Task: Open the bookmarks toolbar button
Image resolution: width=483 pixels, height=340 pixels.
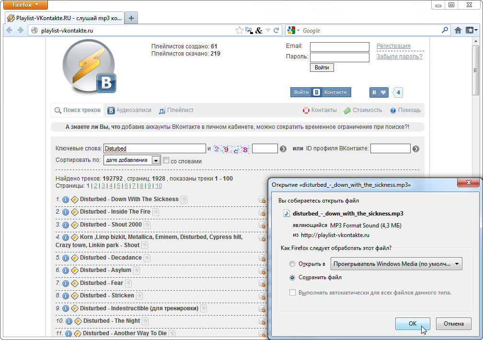Action: tap(471, 30)
